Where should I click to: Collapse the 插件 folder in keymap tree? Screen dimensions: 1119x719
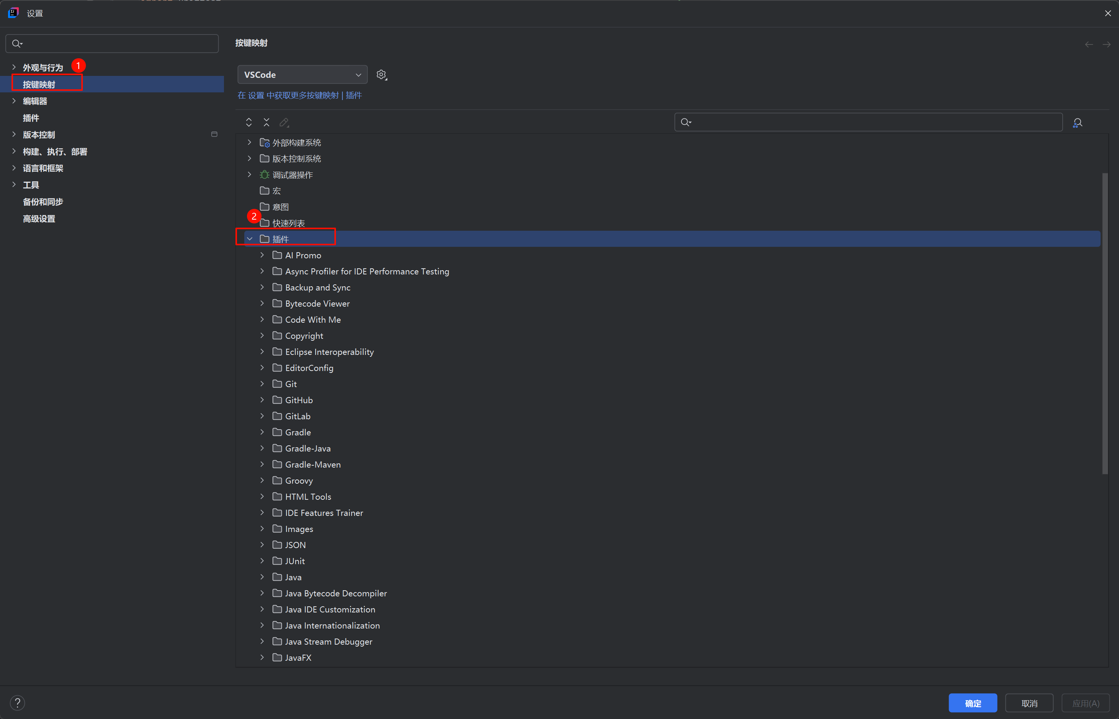coord(250,239)
